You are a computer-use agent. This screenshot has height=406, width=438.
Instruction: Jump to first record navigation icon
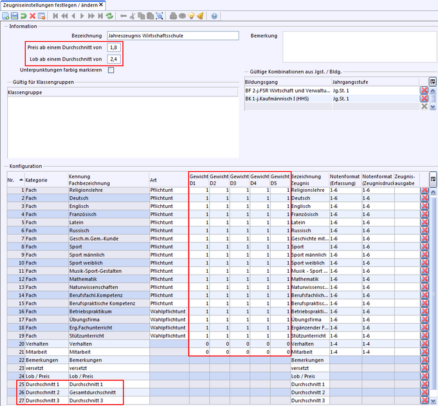[x=55, y=15]
